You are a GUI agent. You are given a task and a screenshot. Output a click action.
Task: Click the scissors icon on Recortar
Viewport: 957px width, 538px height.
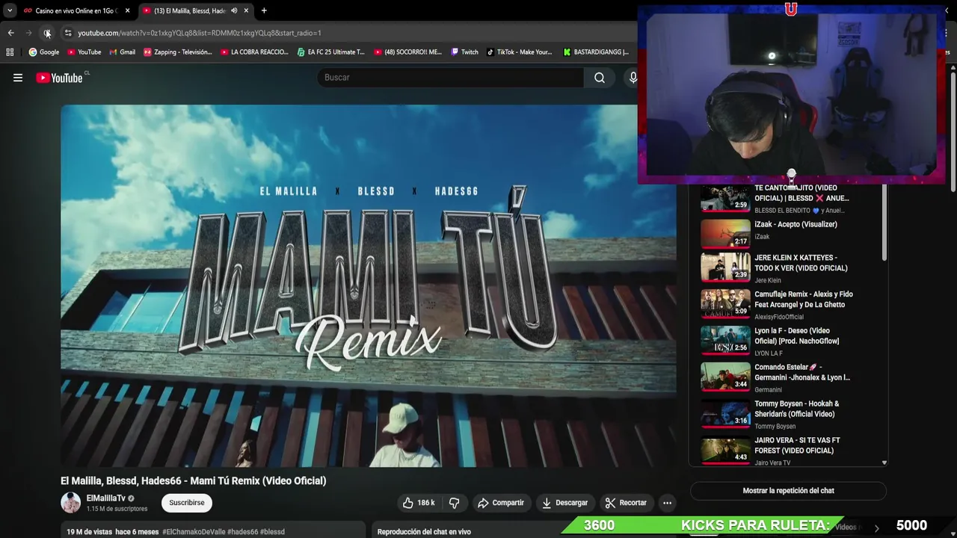pos(610,503)
